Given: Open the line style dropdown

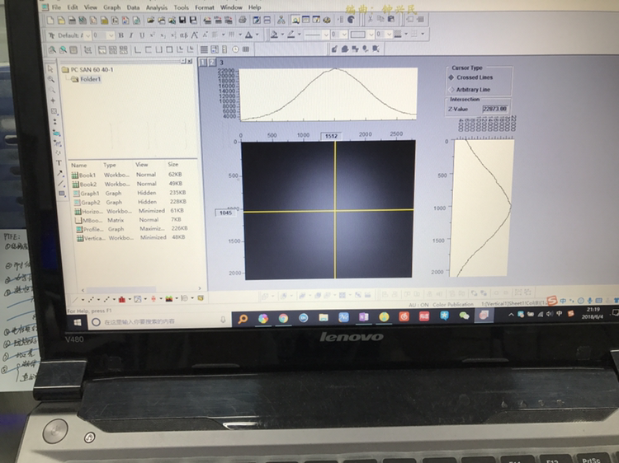Looking at the screenshot, I should point(326,35).
